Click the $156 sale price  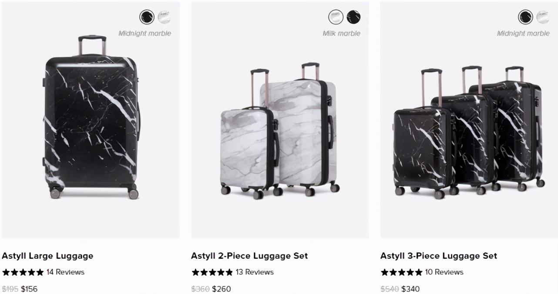pyautogui.click(x=29, y=289)
